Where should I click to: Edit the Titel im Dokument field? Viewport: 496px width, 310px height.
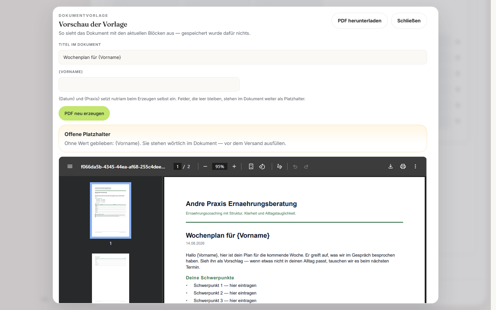coord(243,57)
